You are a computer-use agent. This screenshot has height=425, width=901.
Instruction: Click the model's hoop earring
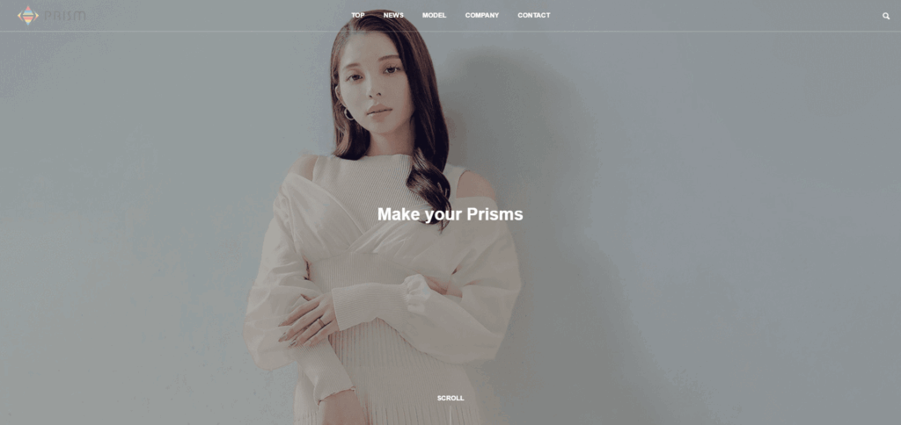348,113
